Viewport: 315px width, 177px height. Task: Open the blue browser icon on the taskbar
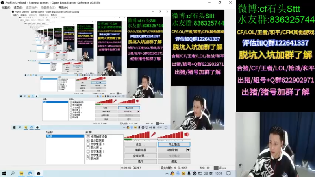pyautogui.click(x=30, y=173)
